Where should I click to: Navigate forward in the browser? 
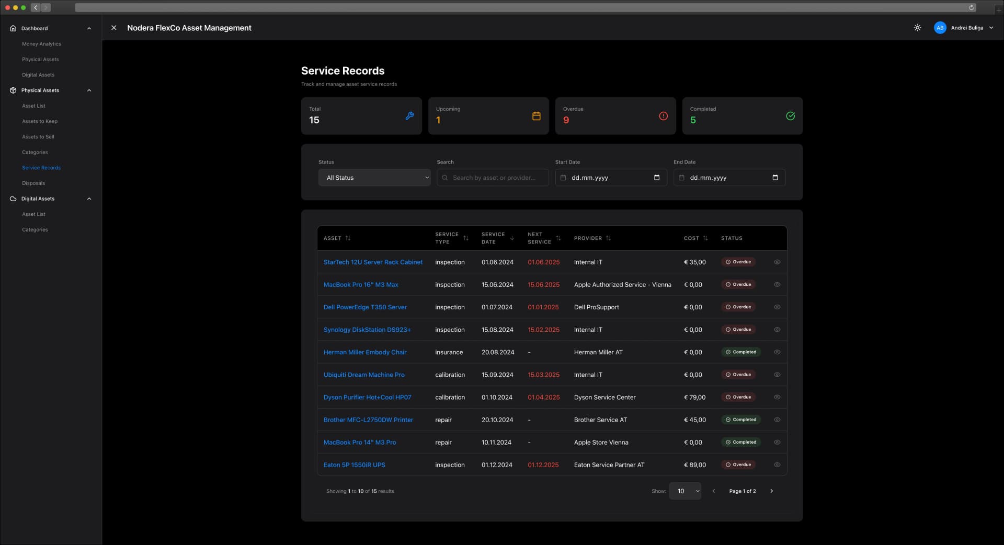pyautogui.click(x=46, y=7)
